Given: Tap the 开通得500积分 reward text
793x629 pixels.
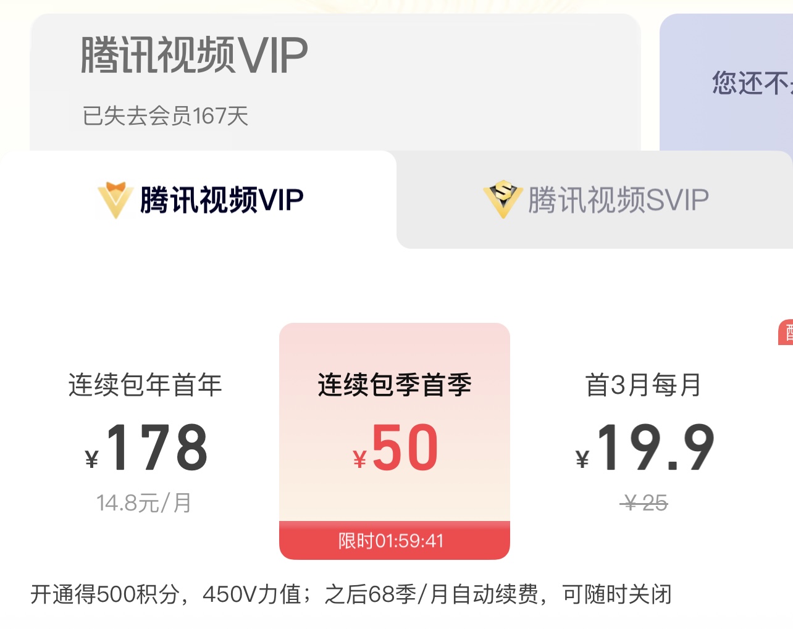Looking at the screenshot, I should tap(105, 594).
